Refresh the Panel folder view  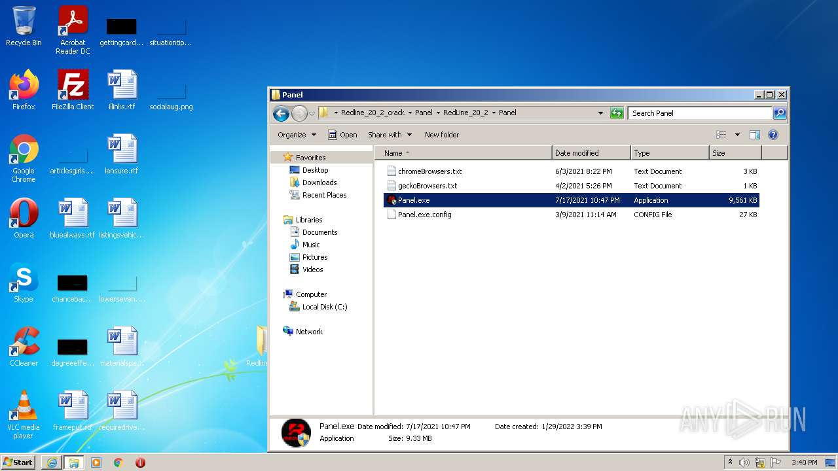coord(616,113)
